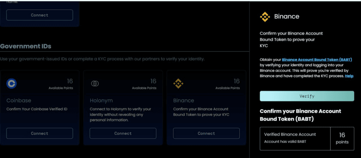Open the Binance Account Bound Token (BABT) link

click(x=317, y=60)
